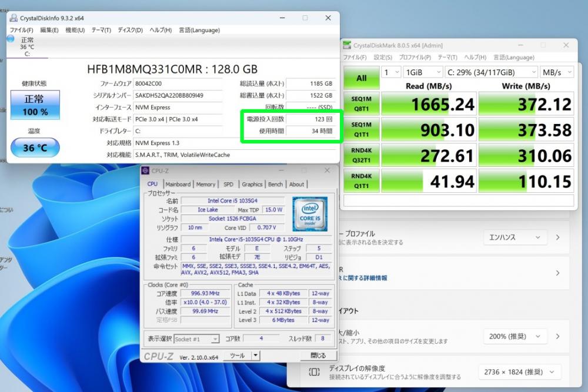
Task: Open 編集(E) menu in CrystalDiskInfo
Action: tap(49, 30)
